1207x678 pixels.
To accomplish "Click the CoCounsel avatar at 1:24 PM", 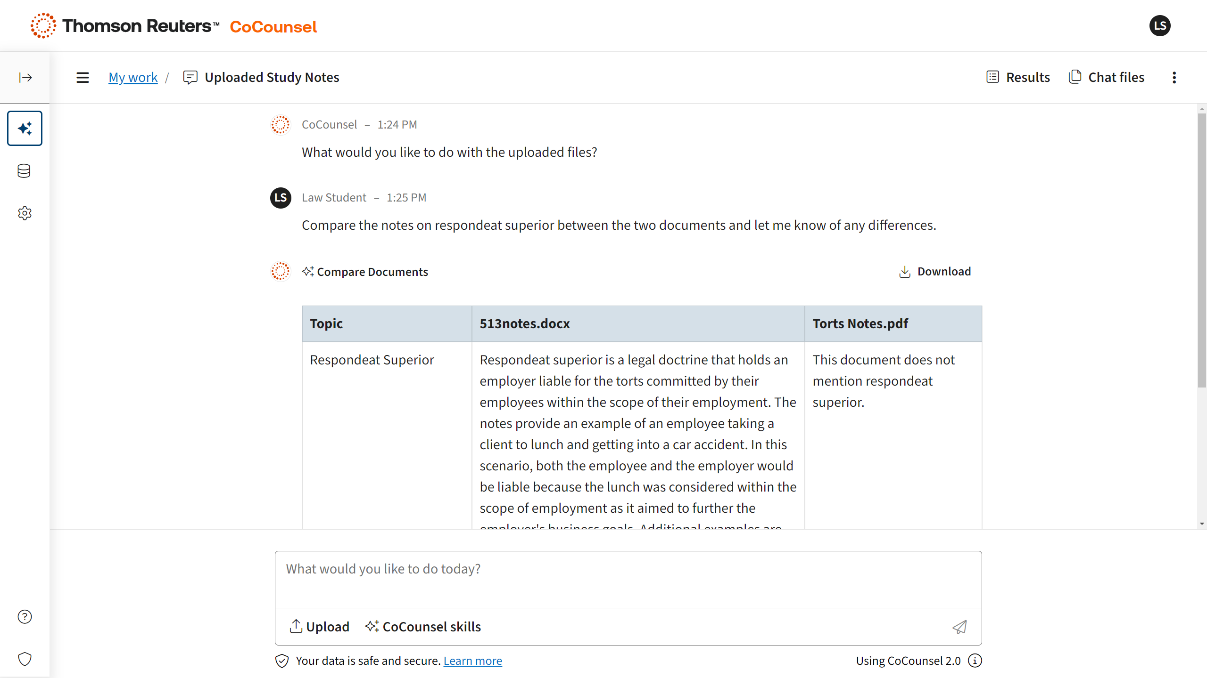I will [281, 125].
